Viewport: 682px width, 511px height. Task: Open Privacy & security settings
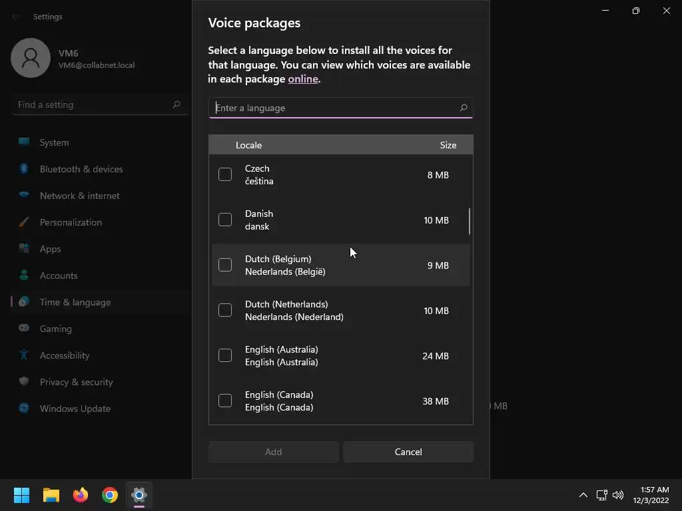[99, 382]
